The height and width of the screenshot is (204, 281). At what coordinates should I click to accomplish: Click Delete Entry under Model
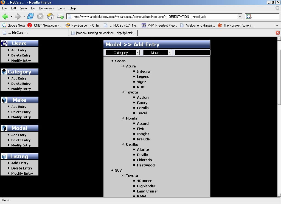point(21,140)
